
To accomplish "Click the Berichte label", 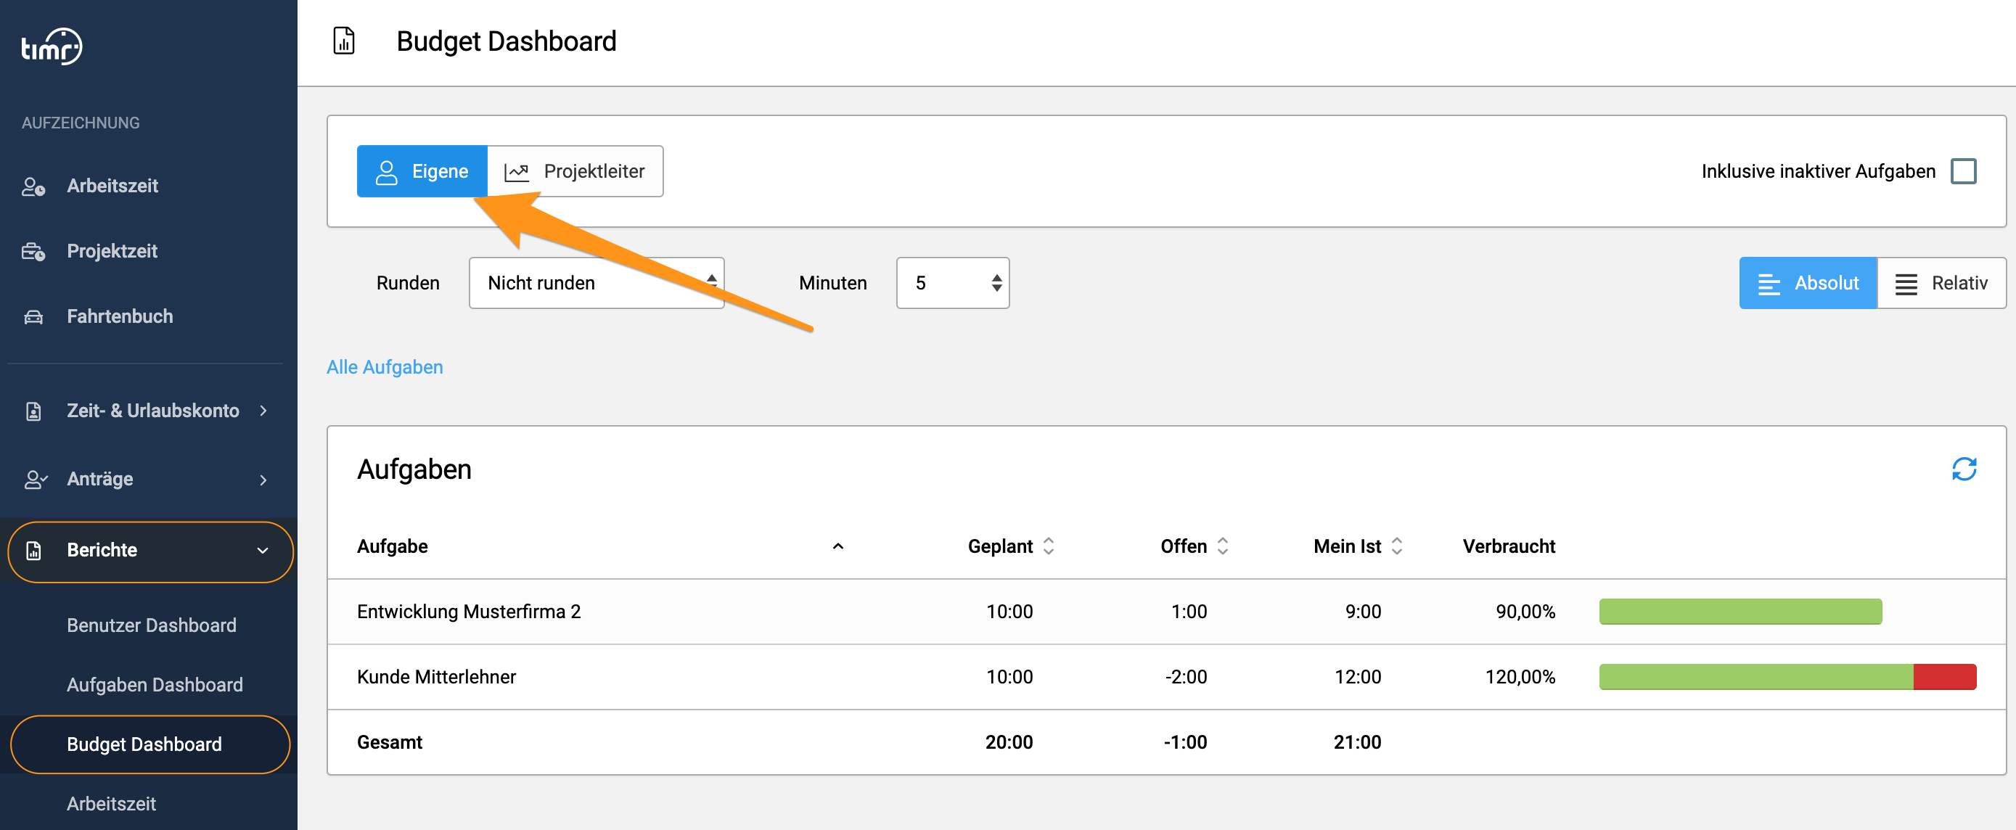I will click(x=102, y=550).
